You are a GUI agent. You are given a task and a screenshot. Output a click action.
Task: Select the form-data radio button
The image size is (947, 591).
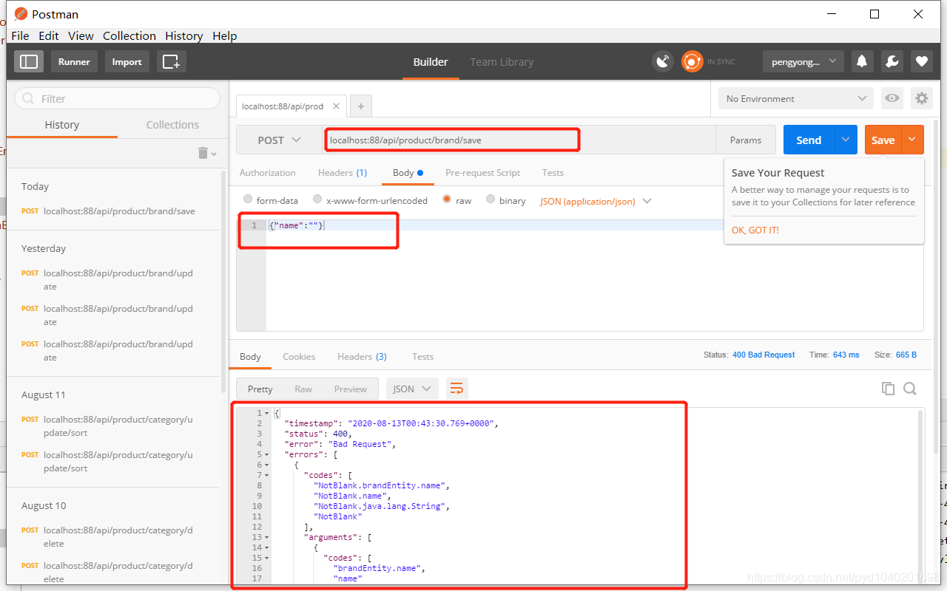pos(248,199)
